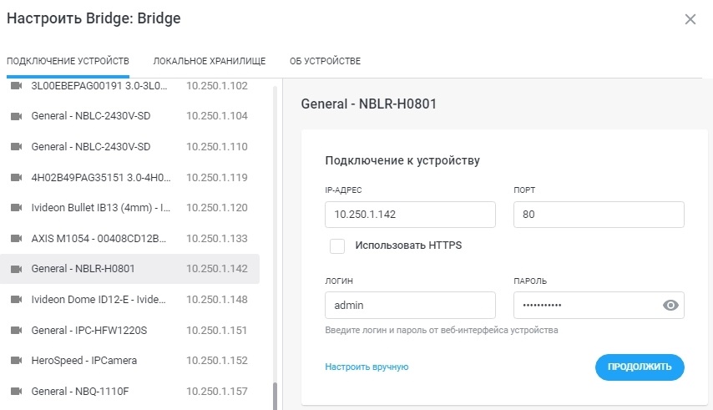Screen dimensions: 713x410
Task: Click IP address 10.250.1.120 in list
Action: (x=217, y=208)
